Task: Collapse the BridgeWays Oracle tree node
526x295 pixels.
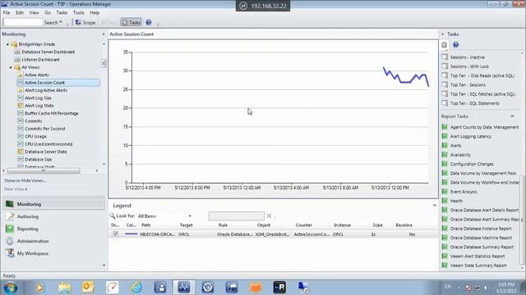Action: point(7,44)
